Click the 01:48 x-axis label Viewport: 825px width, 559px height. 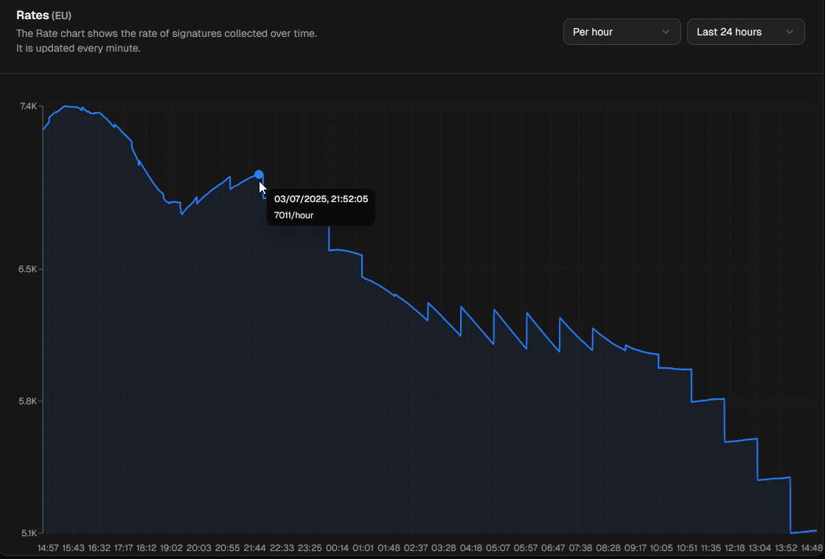click(389, 548)
